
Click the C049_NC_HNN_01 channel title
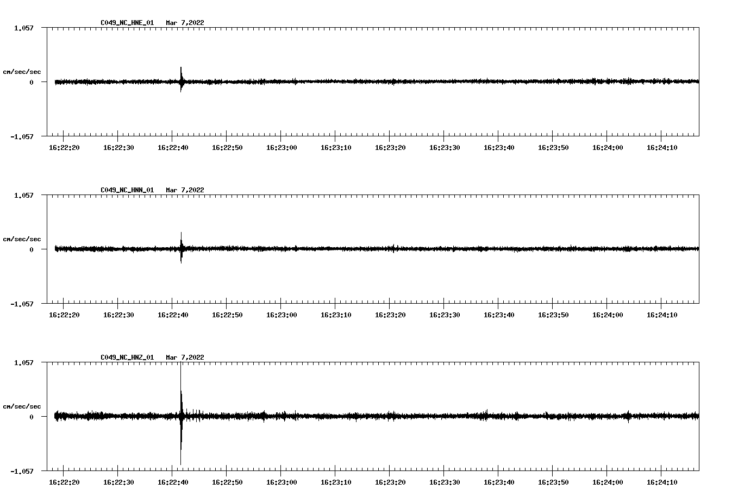[127, 190]
